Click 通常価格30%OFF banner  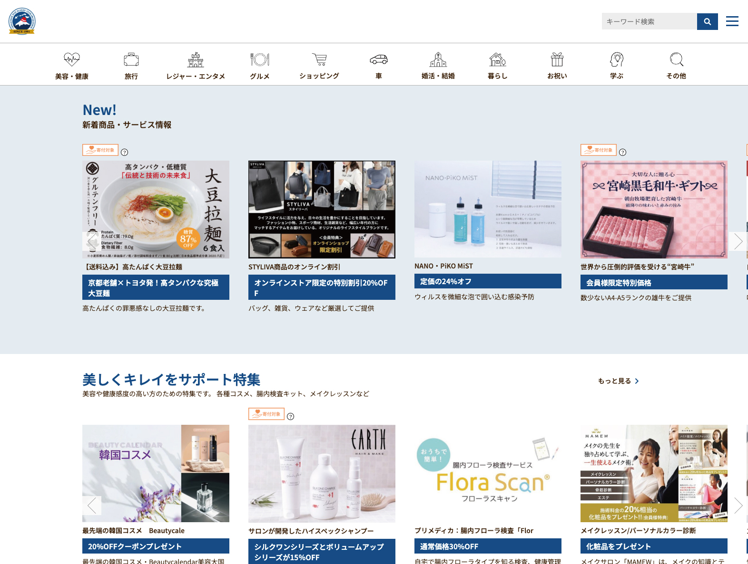pos(488,546)
